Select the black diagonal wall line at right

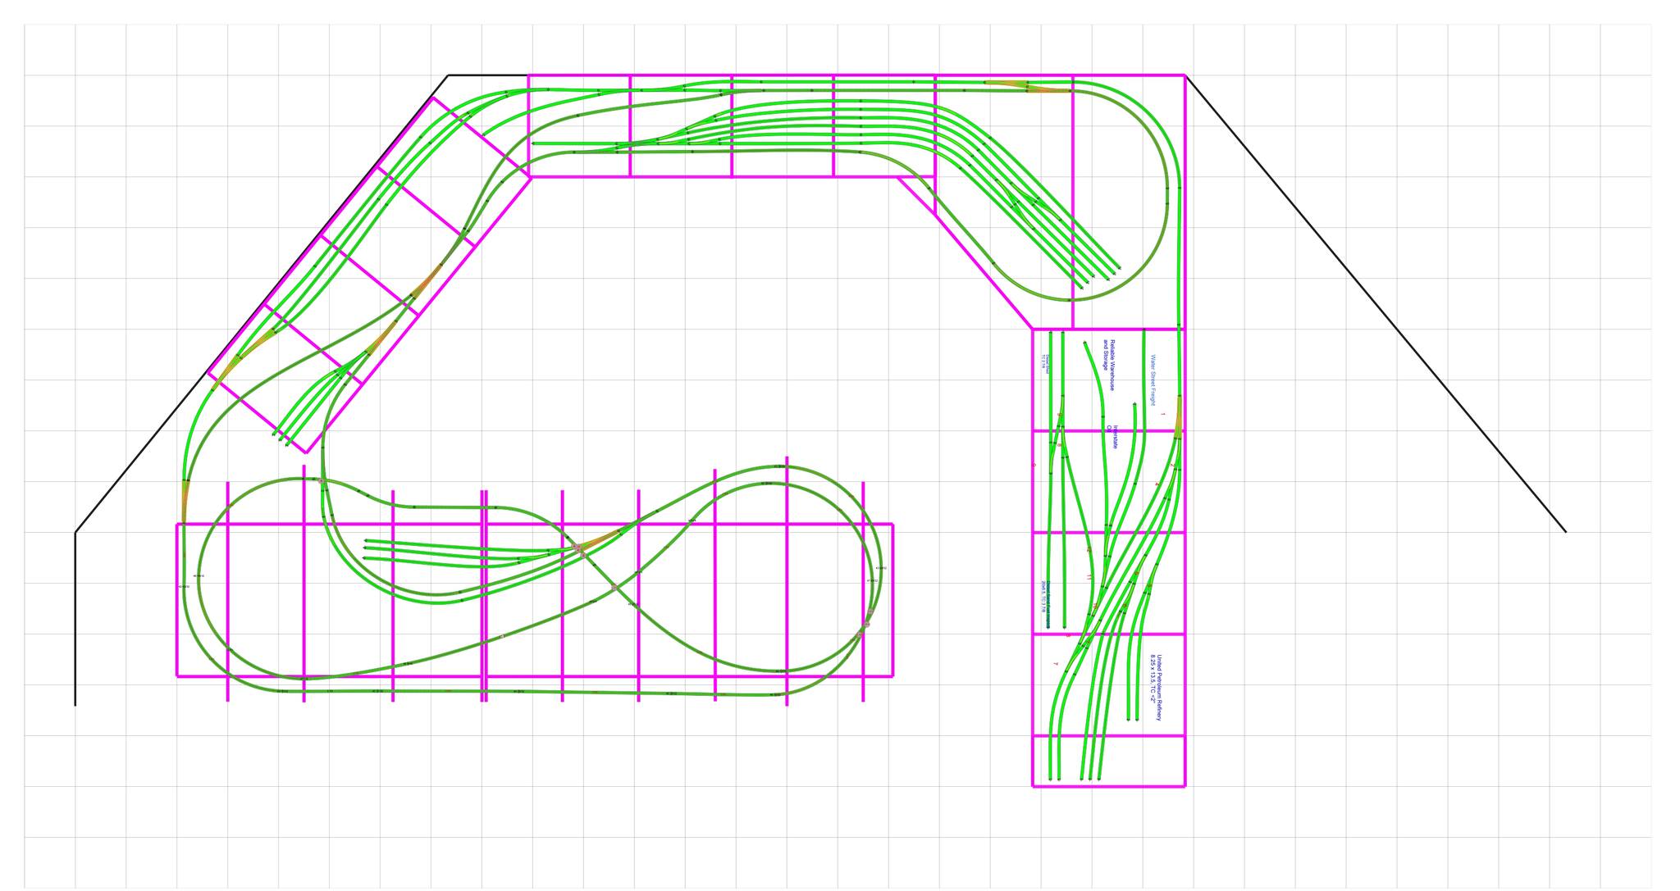pos(1376,304)
